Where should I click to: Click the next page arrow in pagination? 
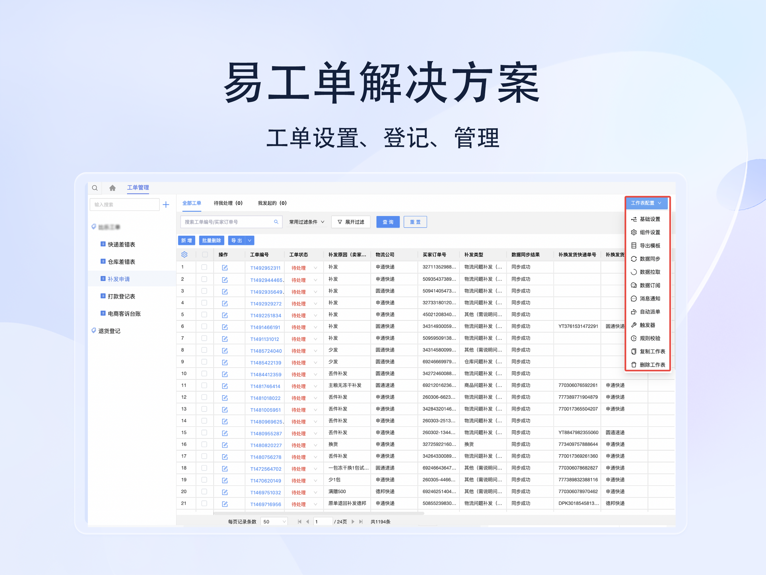pos(353,521)
